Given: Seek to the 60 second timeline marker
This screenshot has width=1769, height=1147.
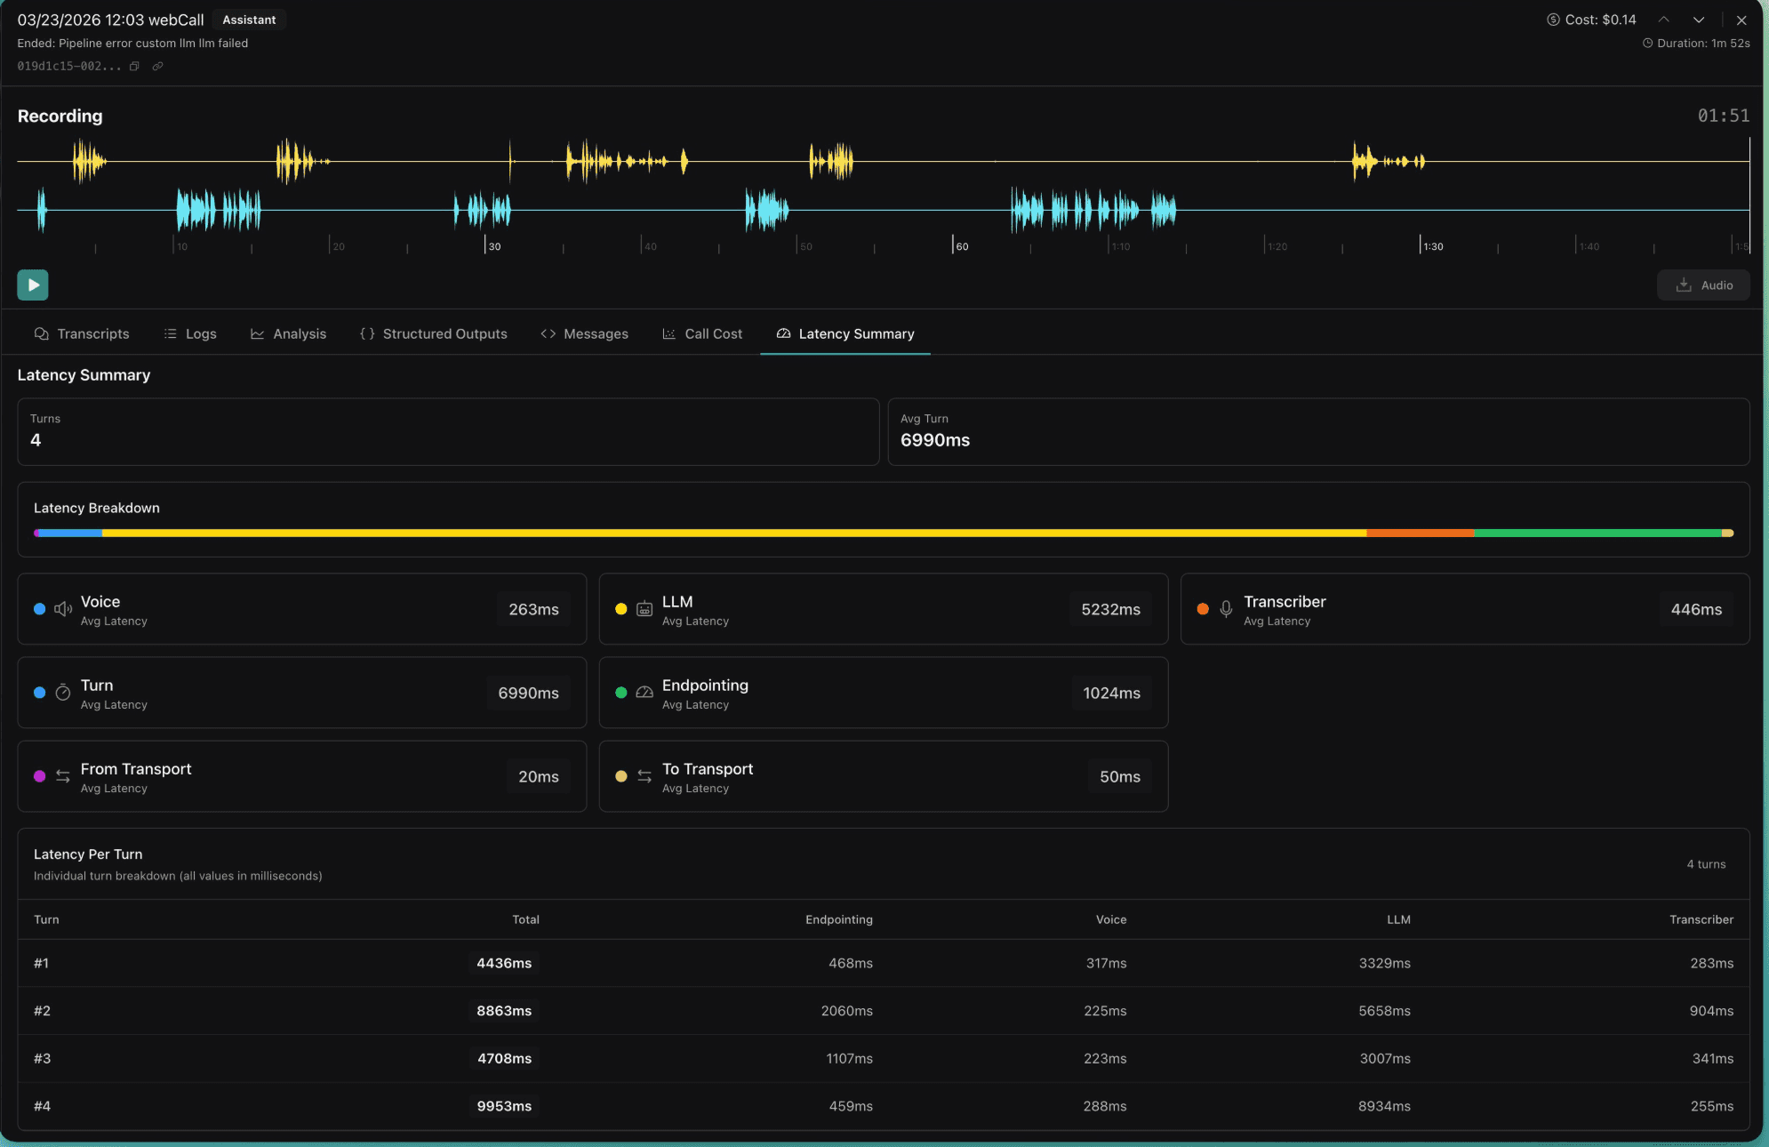Looking at the screenshot, I should (x=953, y=245).
